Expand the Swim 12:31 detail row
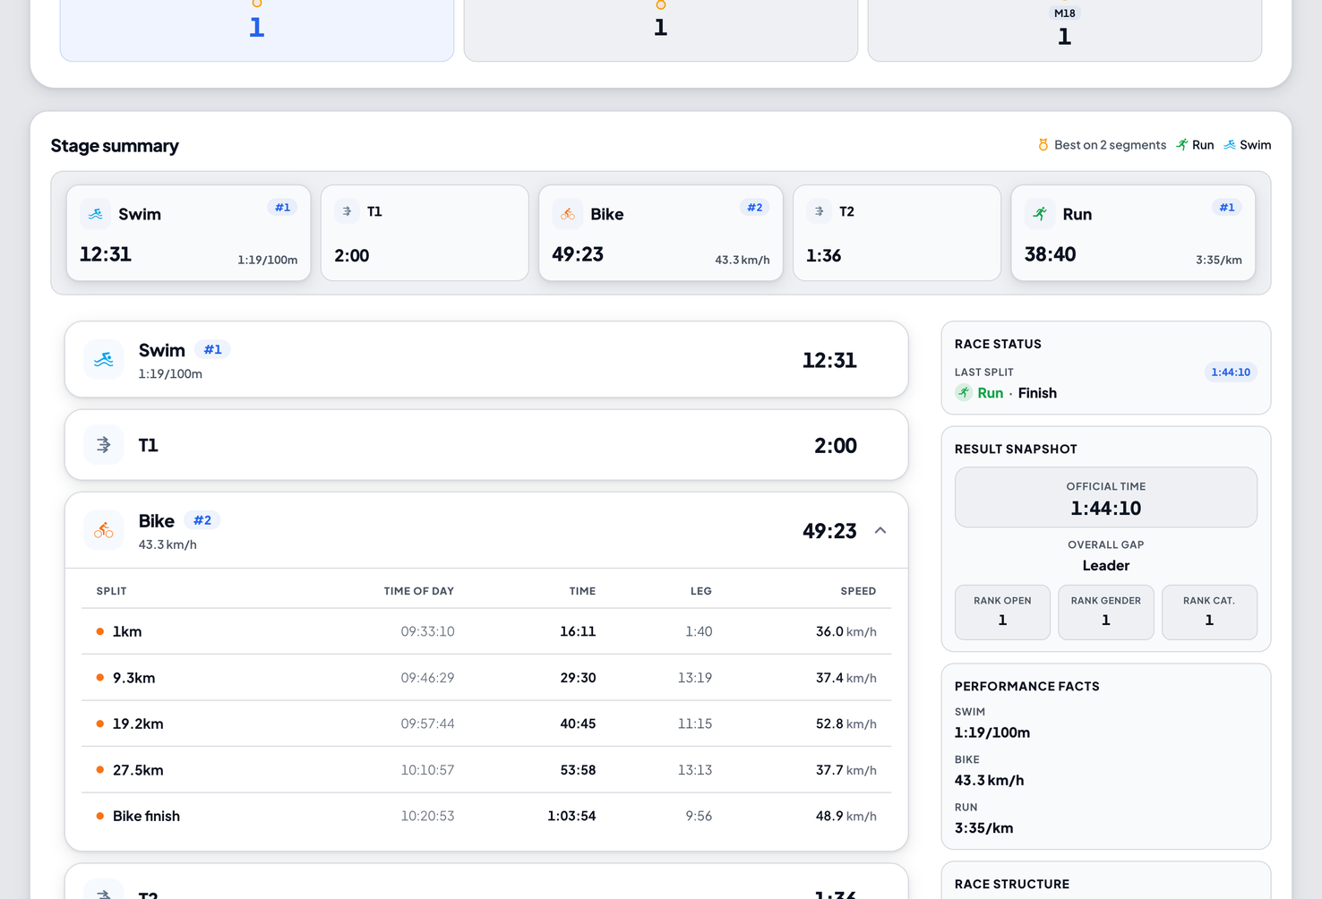 [486, 359]
